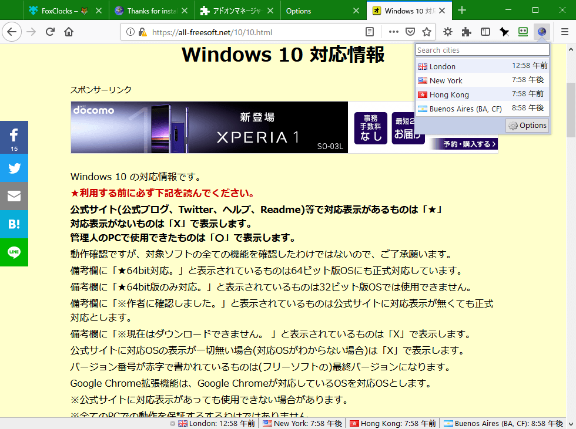
Task: Click the red ★利用する前に notice text
Action: click(162, 193)
